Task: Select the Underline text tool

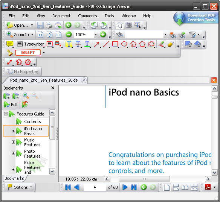Action: (87, 44)
